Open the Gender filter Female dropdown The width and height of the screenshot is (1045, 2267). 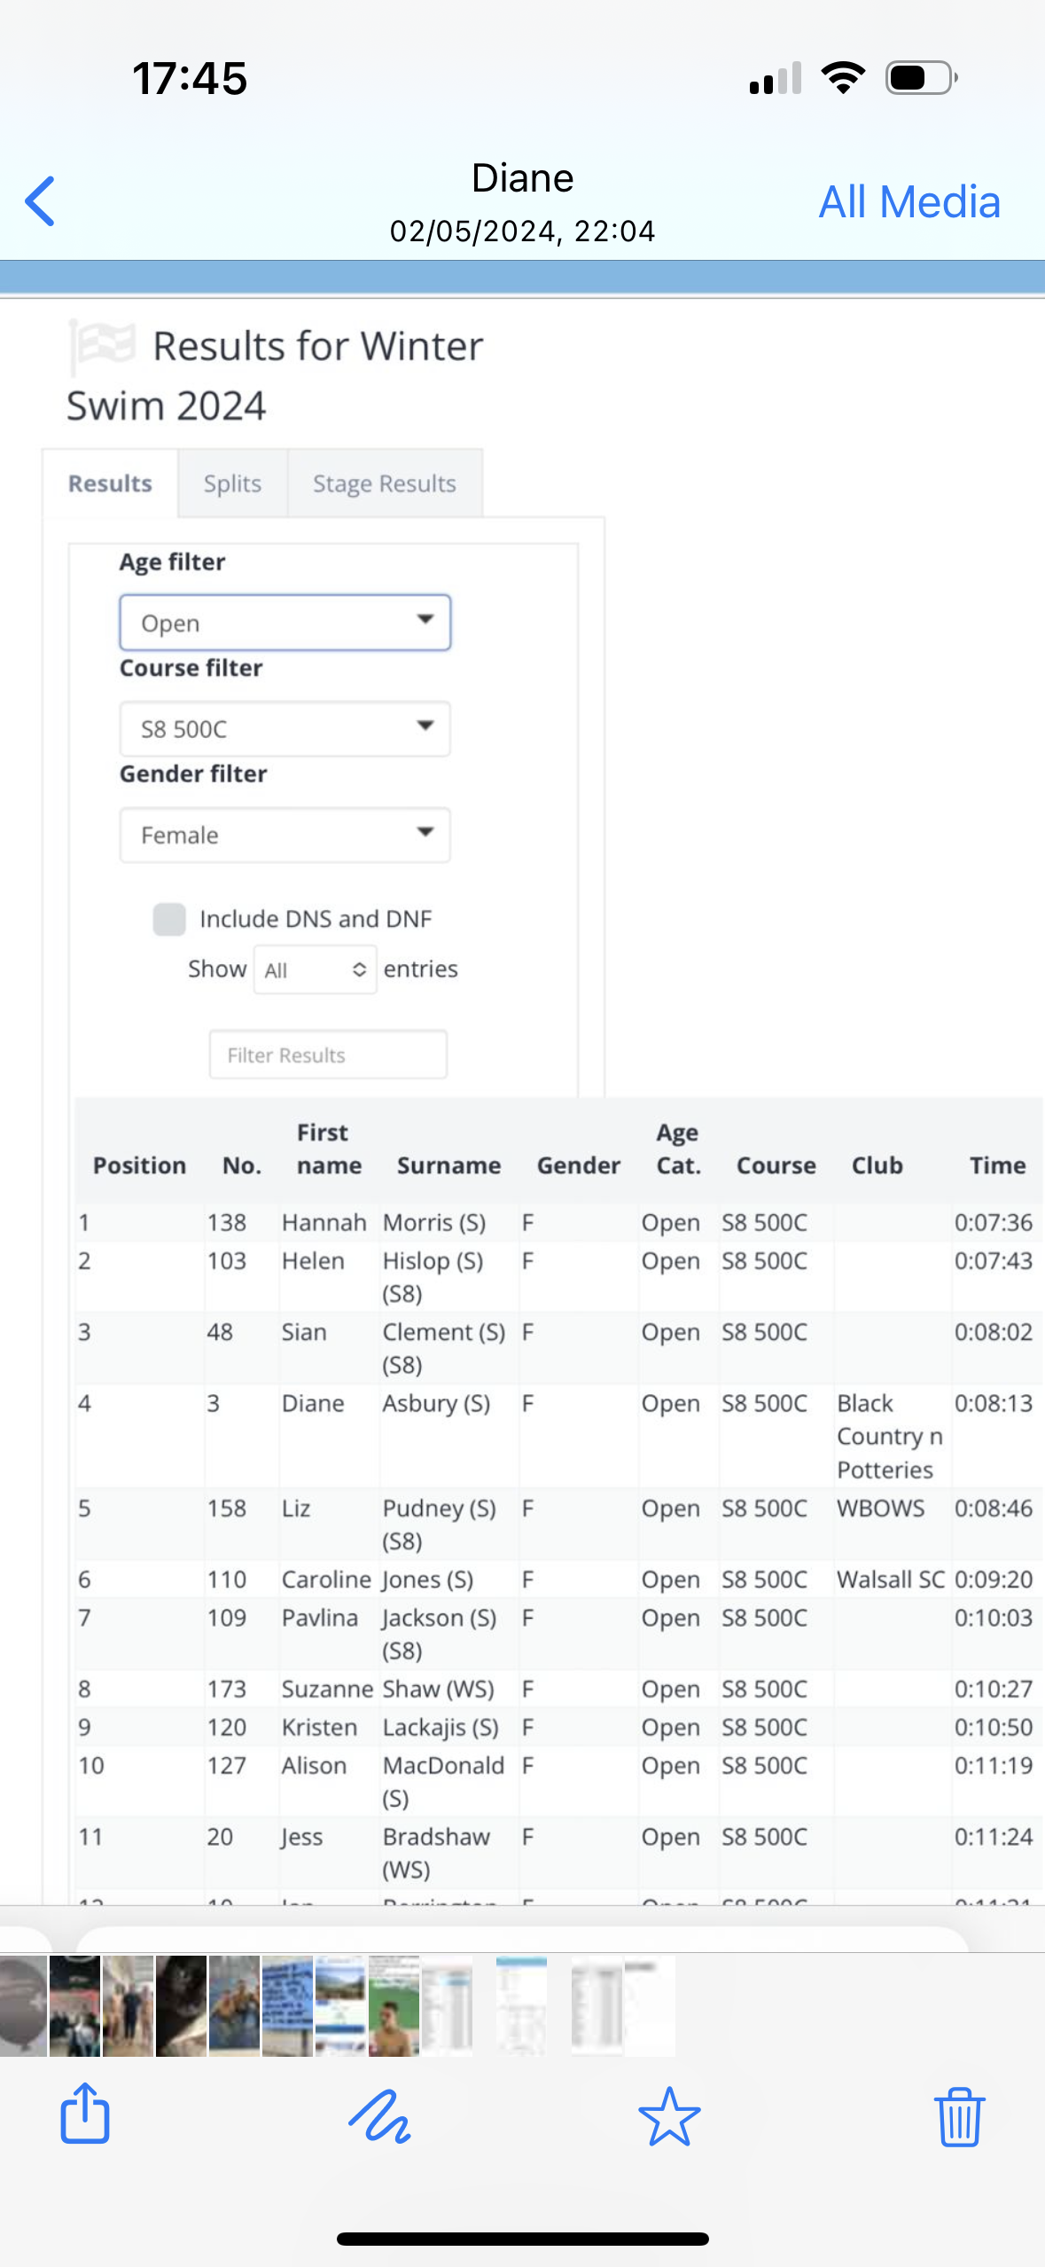coord(285,835)
